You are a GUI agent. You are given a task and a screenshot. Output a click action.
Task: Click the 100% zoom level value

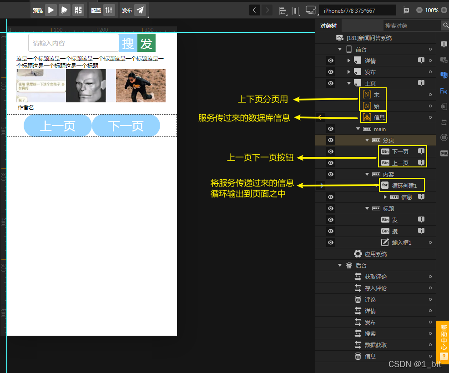[432, 10]
